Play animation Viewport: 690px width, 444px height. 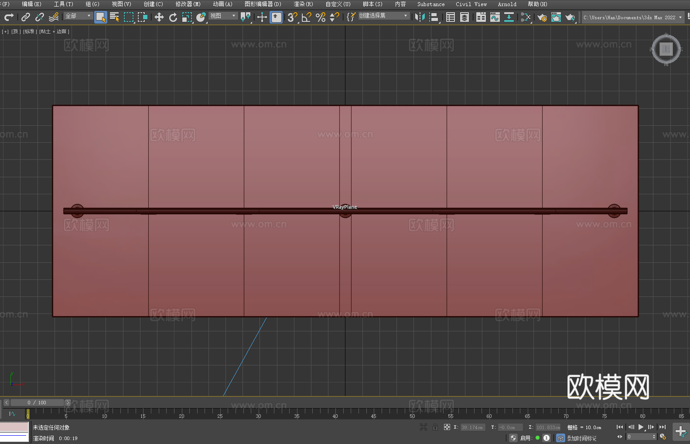click(x=641, y=427)
